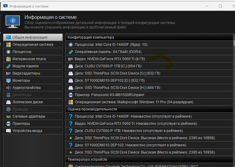The height and width of the screenshot is (167, 235).
Task: Click question mark next to Процессор: Неизвестно rating
Action: click(71, 116)
